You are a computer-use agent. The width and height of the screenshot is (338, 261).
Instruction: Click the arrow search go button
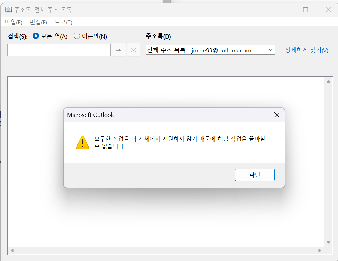[x=118, y=50]
